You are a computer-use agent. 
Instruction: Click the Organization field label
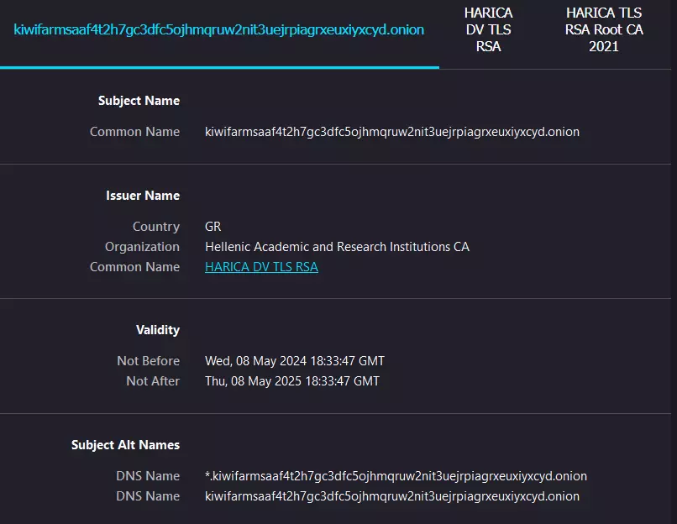pyautogui.click(x=143, y=246)
